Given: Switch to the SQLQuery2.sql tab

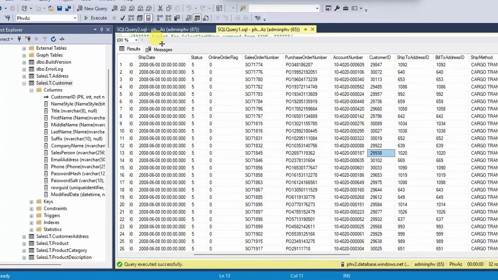Looking at the screenshot, I should click(x=158, y=30).
